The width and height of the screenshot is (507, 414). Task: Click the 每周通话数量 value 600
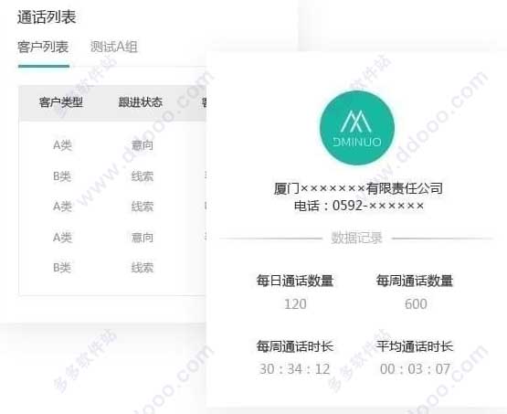pos(416,304)
